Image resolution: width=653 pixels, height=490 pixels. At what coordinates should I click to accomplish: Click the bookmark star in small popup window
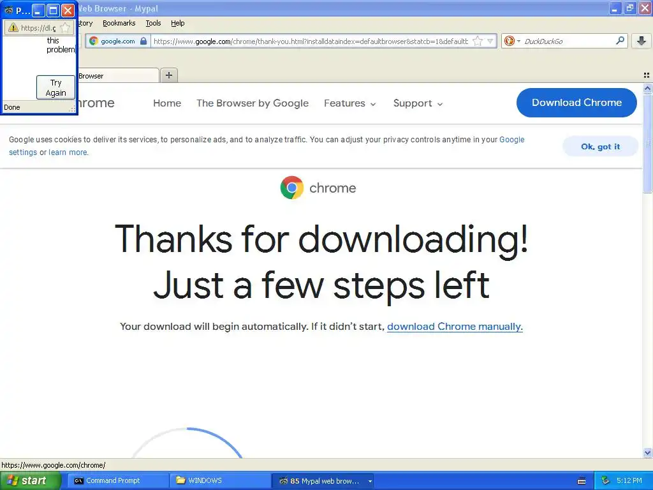pyautogui.click(x=65, y=27)
